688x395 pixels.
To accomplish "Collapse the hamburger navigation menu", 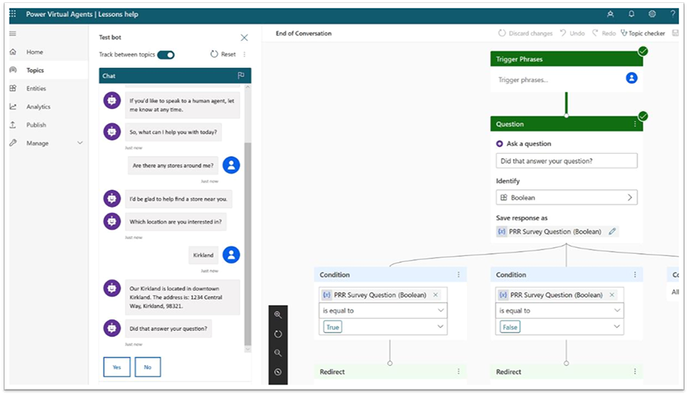I will [x=13, y=34].
